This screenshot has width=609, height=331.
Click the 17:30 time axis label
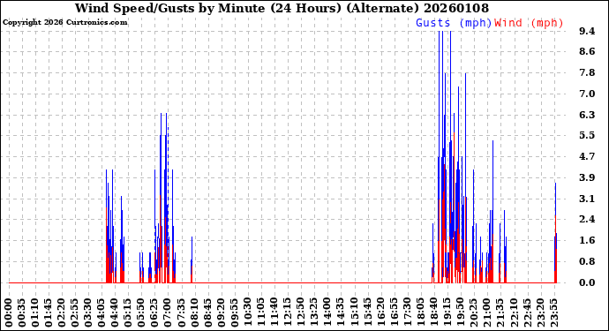coord(407,313)
